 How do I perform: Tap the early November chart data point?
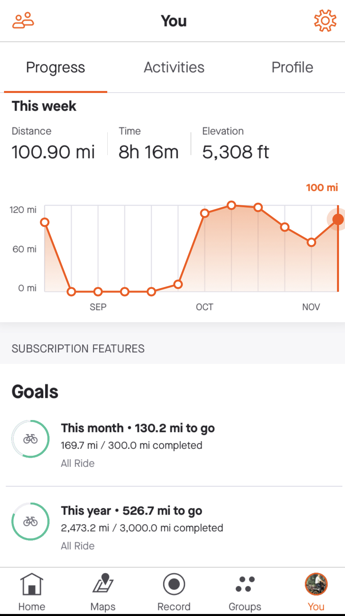[311, 242]
